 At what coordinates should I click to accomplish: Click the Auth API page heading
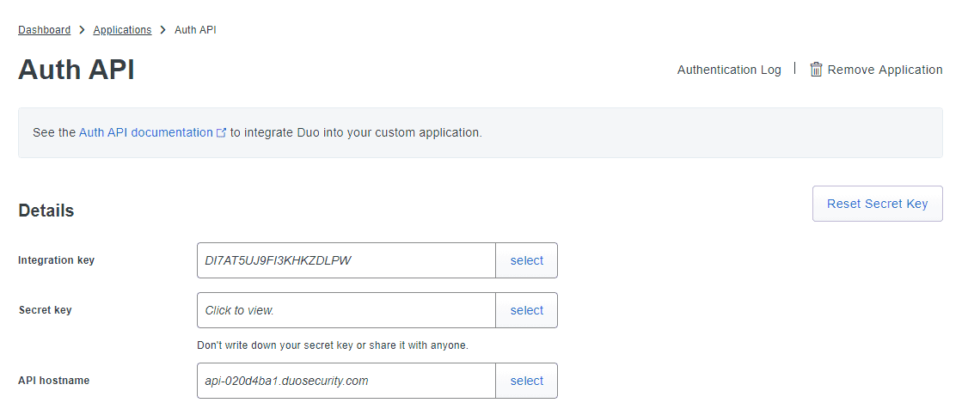click(x=77, y=70)
